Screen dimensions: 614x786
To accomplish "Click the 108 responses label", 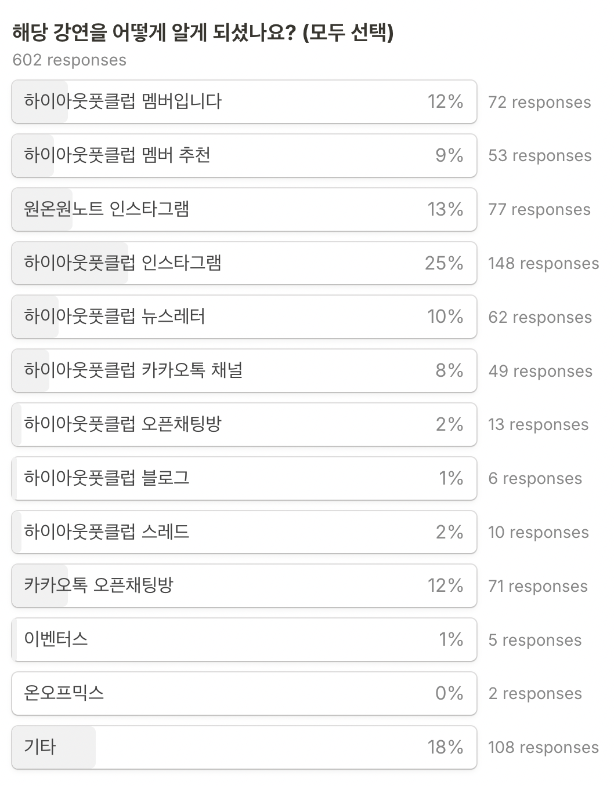I will [x=543, y=747].
